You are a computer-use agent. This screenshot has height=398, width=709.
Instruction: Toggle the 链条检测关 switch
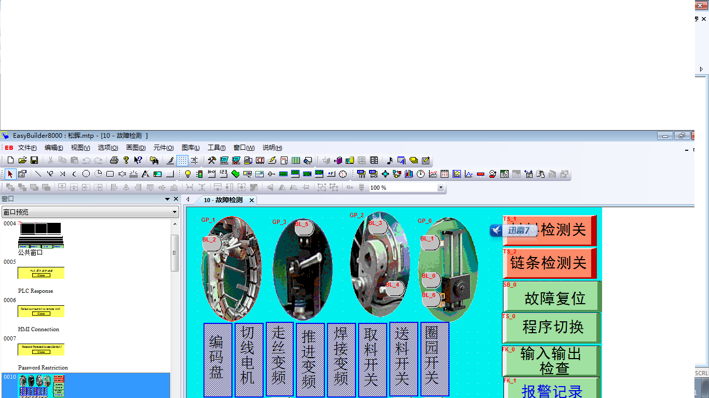pos(548,263)
